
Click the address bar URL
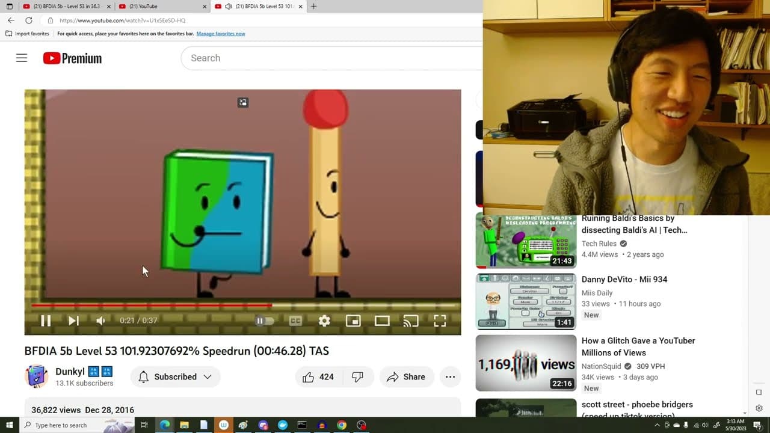point(122,20)
